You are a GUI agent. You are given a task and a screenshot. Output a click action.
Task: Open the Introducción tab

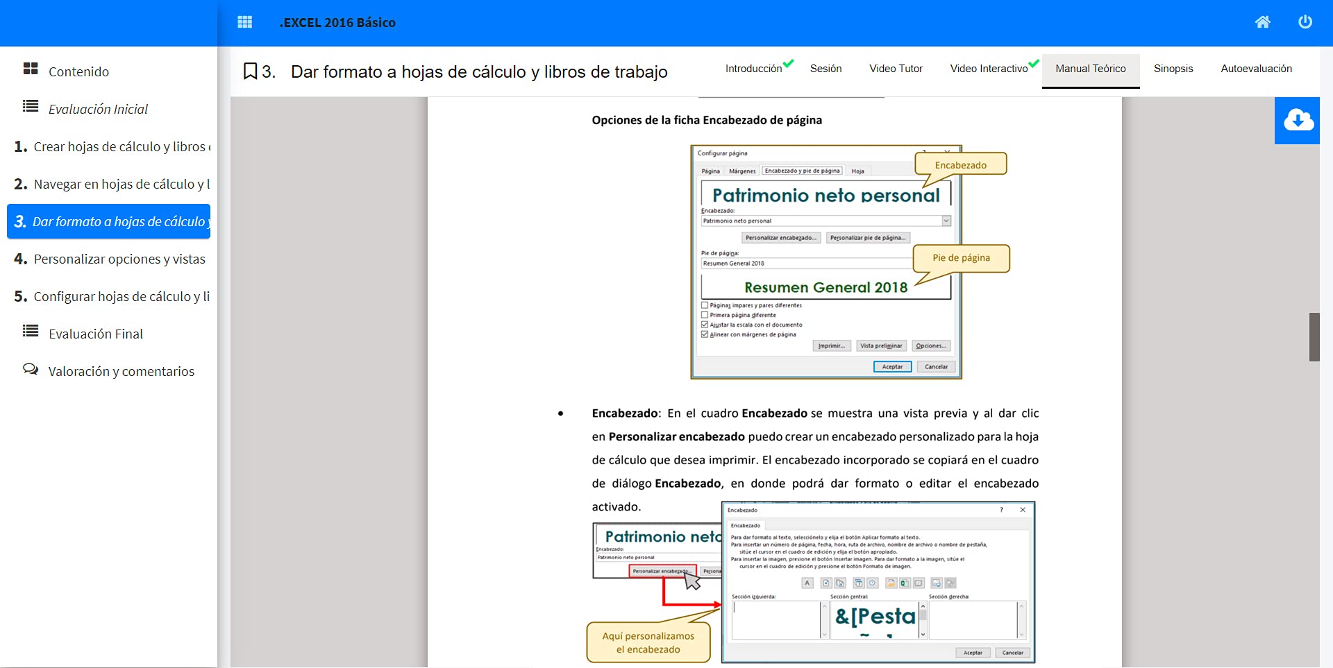(x=754, y=69)
